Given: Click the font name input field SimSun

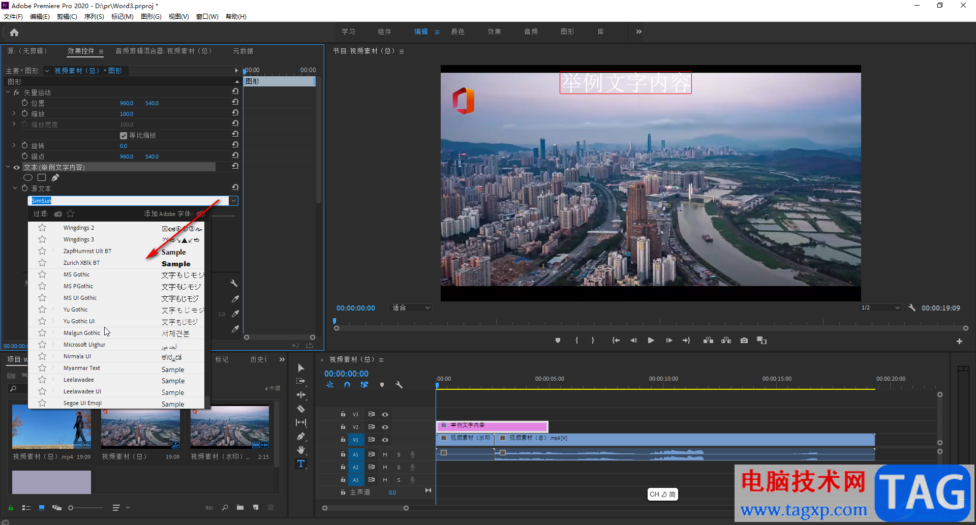Looking at the screenshot, I should coord(128,201).
